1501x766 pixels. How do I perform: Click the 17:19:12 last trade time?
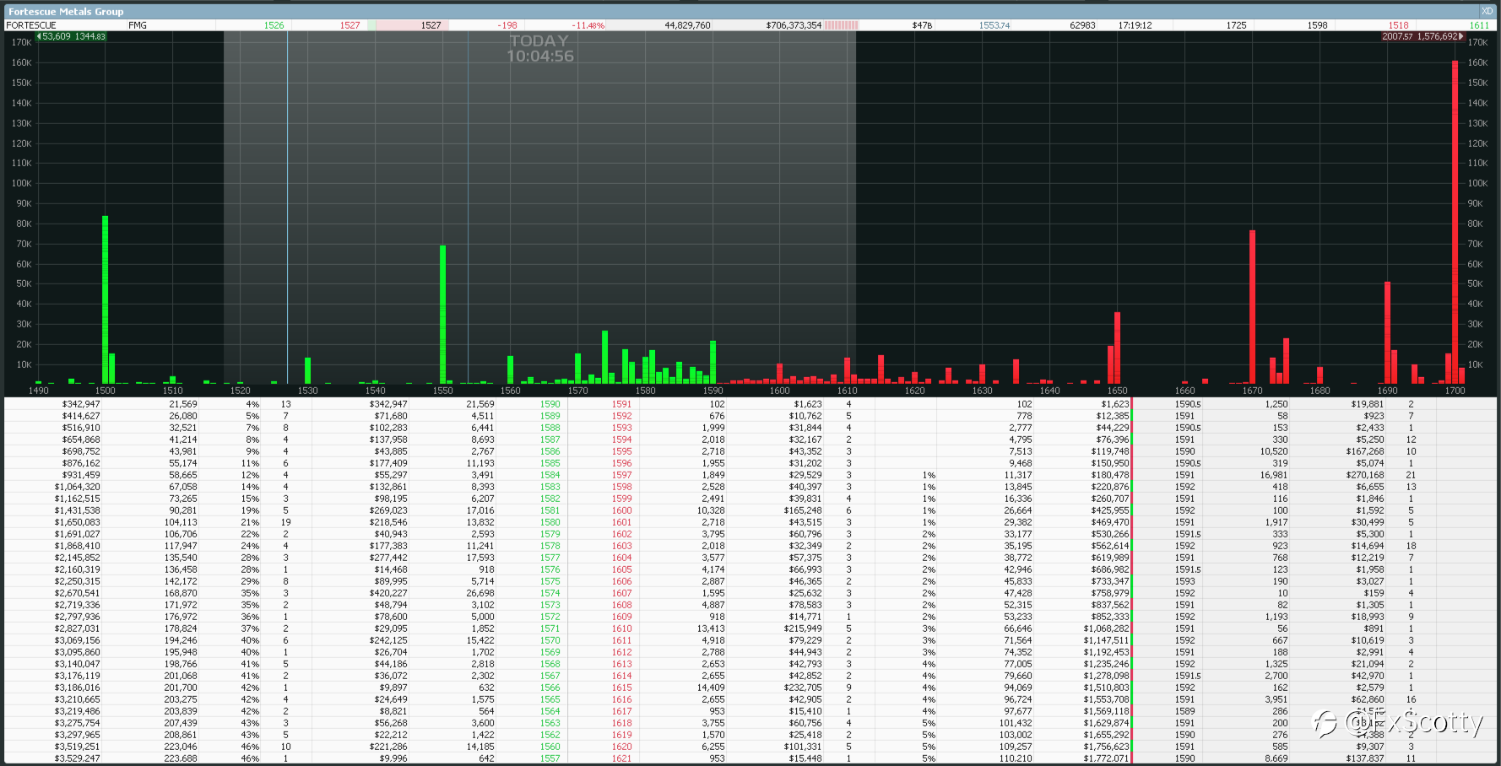point(1135,25)
